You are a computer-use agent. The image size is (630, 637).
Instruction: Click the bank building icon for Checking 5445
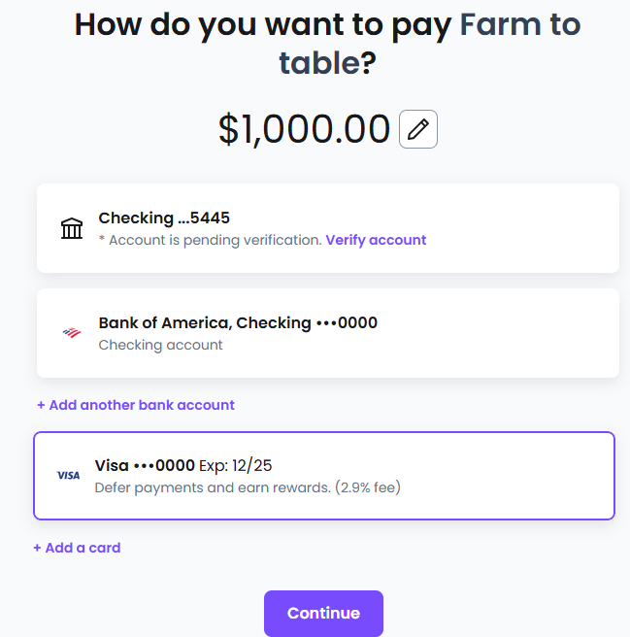pyautogui.click(x=72, y=228)
